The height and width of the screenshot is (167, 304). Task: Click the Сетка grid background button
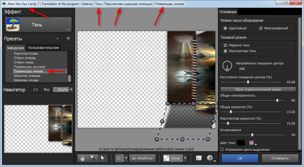tap(172, 158)
